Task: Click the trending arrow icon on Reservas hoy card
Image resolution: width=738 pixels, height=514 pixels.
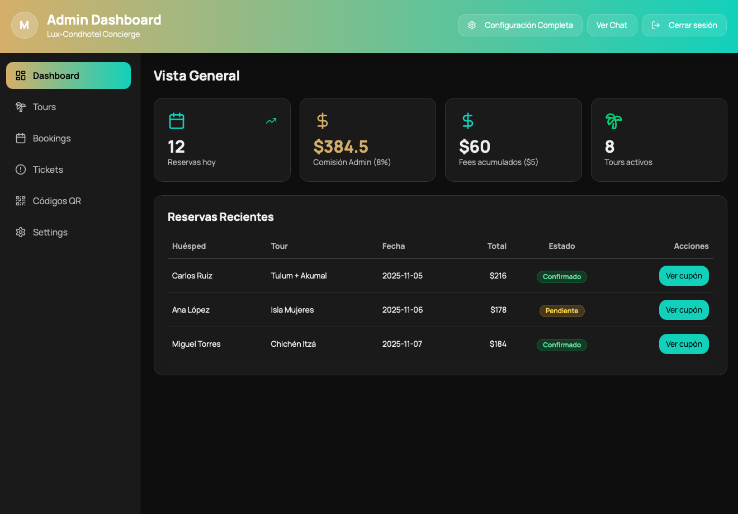Action: (271, 120)
